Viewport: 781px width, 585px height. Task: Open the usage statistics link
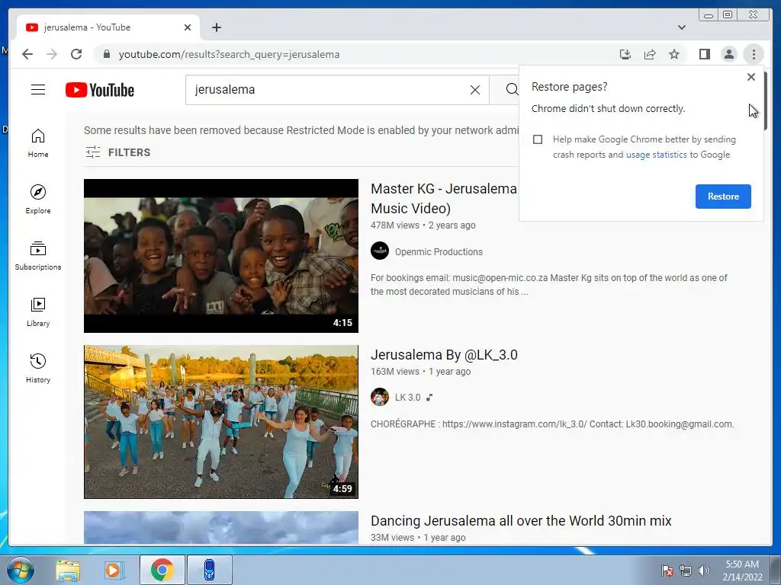coord(656,155)
